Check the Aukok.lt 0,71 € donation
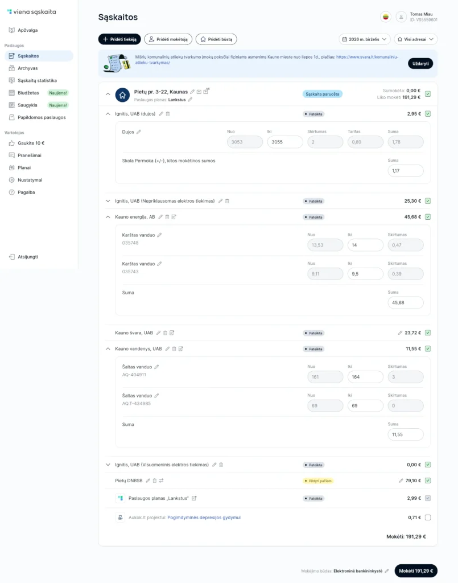458x583 pixels. (428, 518)
